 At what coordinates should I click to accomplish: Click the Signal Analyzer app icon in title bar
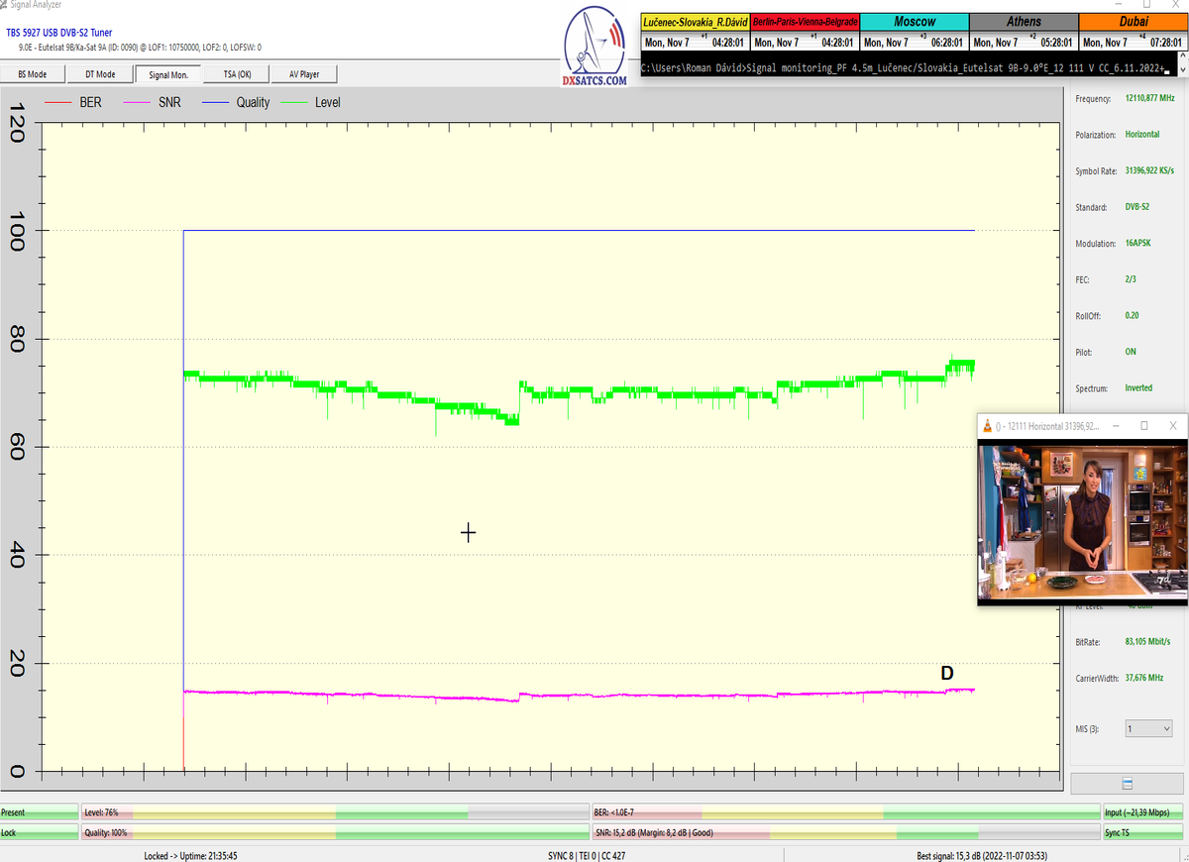pyautogui.click(x=6, y=5)
